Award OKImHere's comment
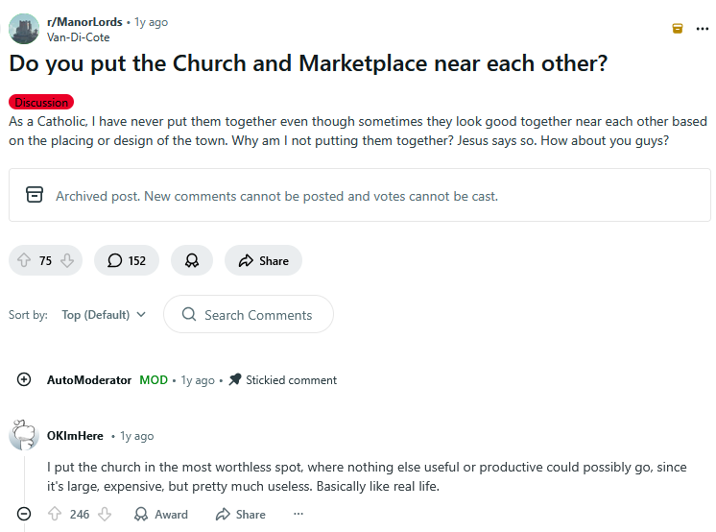This screenshot has height=532, width=716. (160, 514)
